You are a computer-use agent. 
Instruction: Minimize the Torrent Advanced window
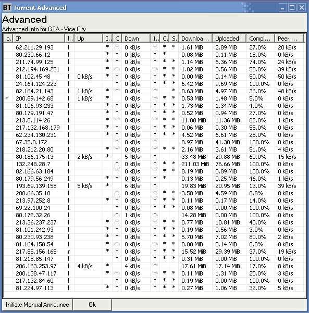pyautogui.click(x=282, y=8)
